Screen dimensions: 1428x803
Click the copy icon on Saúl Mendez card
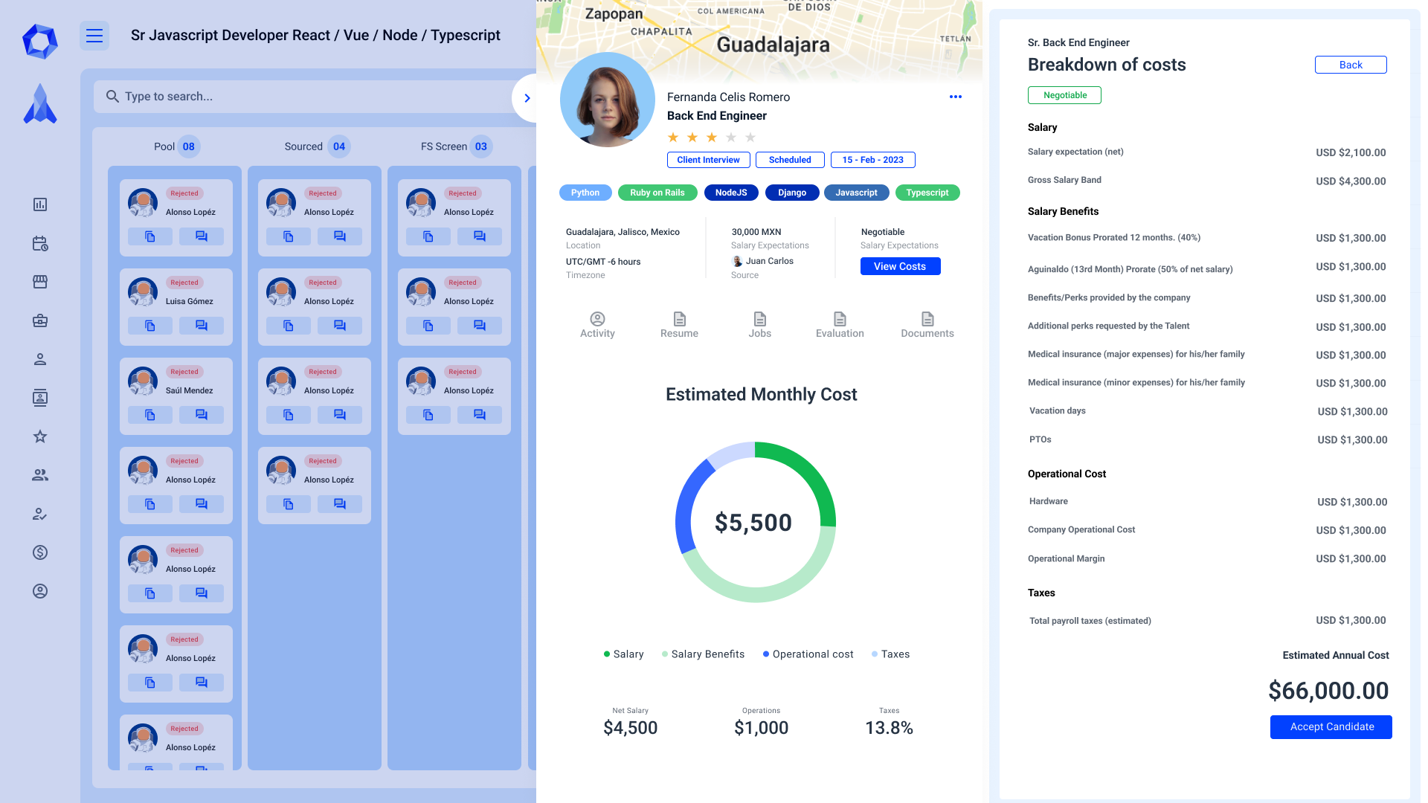pos(149,415)
